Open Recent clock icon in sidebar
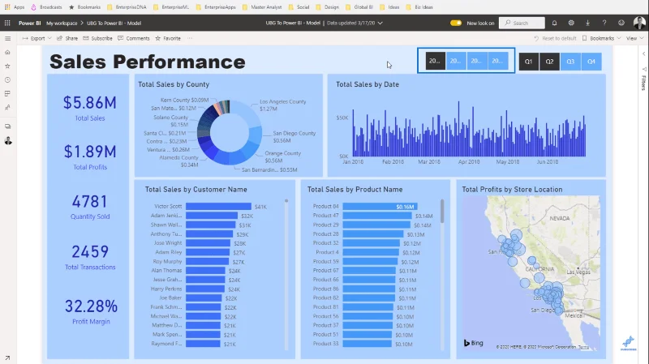Viewport: 649px width, 364px height. click(x=7, y=79)
